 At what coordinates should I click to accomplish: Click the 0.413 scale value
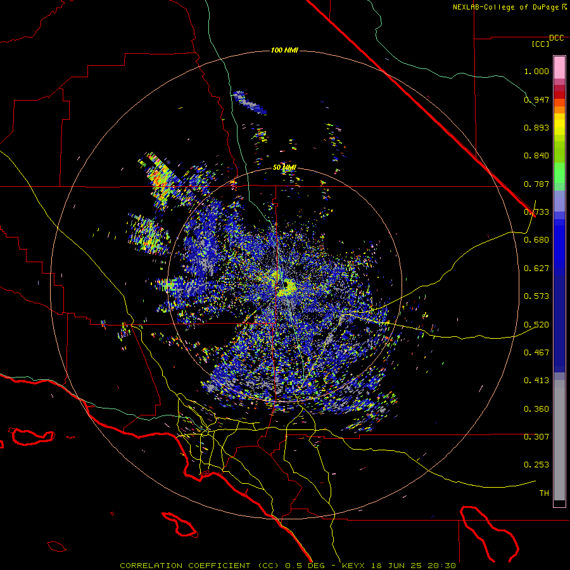[536, 381]
